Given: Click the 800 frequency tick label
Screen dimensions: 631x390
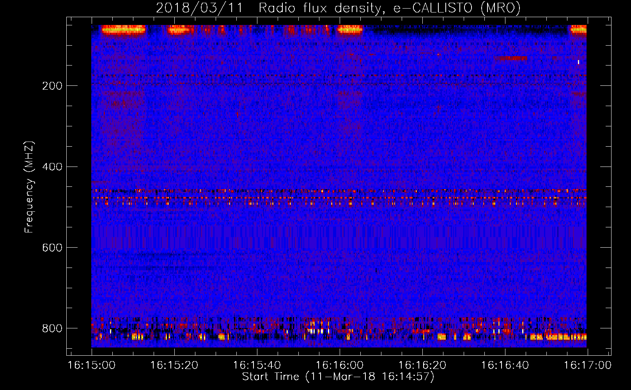Looking at the screenshot, I should [52, 328].
